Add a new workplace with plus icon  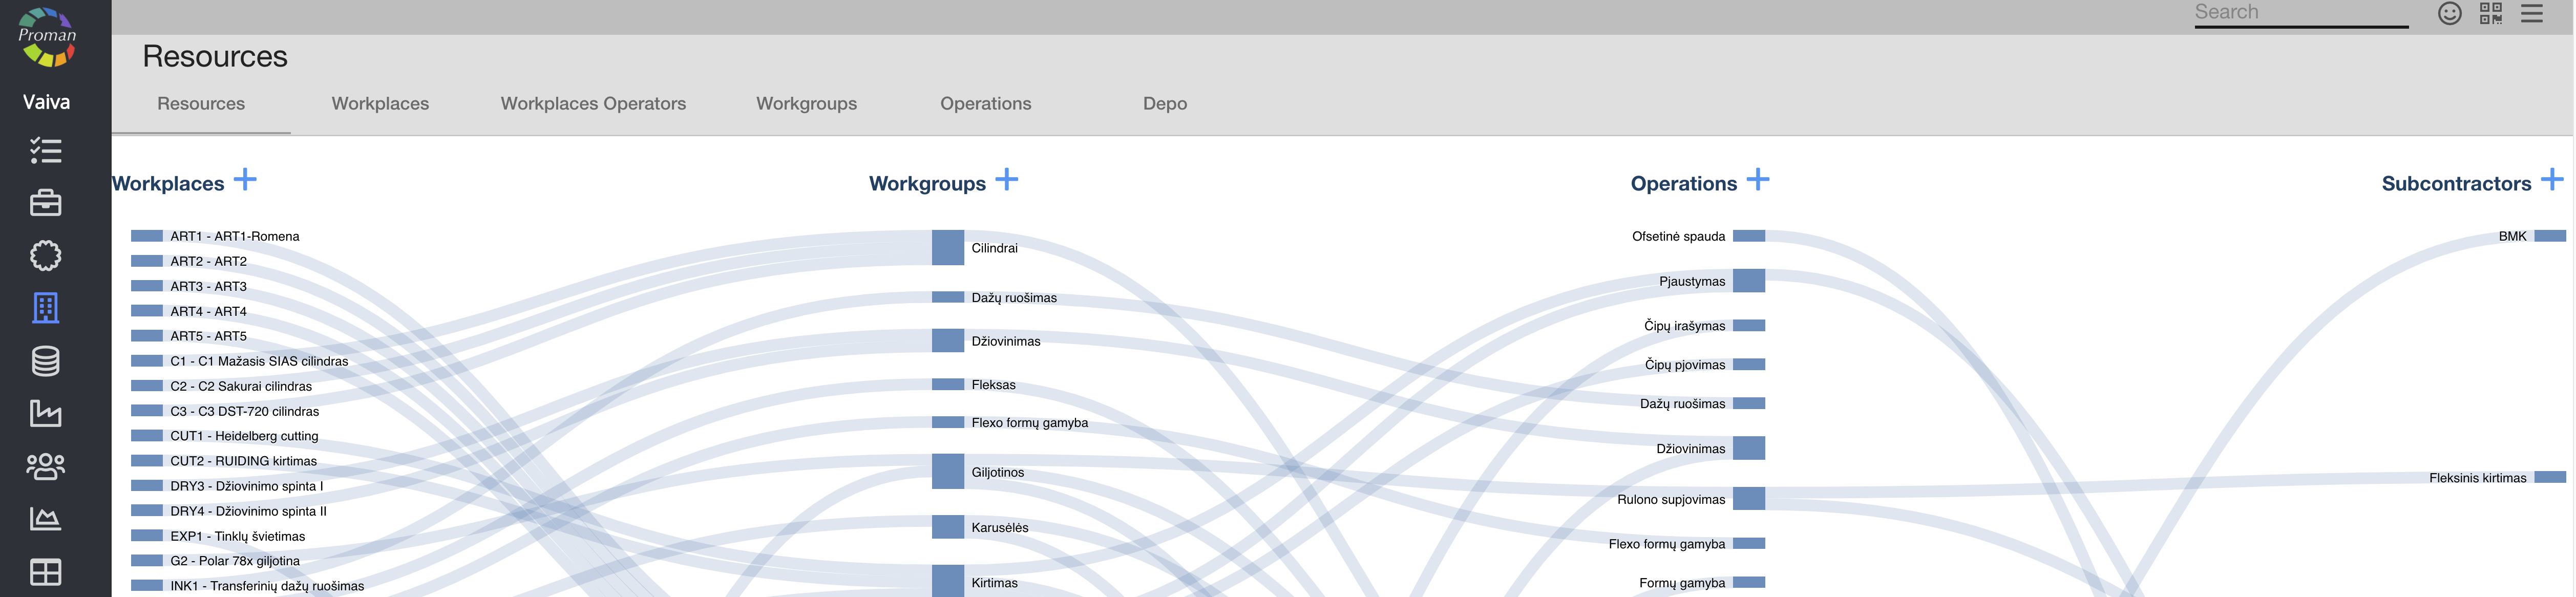click(x=245, y=180)
